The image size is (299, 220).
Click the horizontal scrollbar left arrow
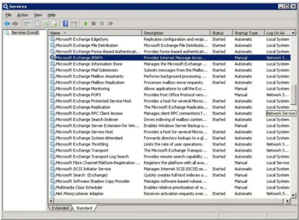(x=51, y=201)
